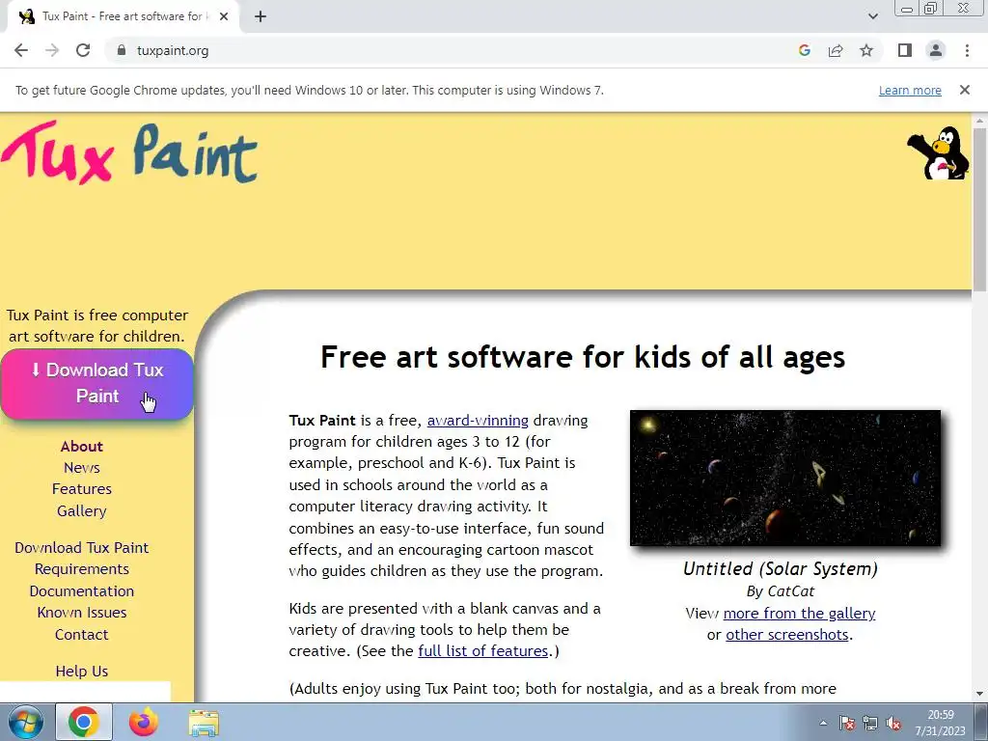
Task: Click the page vertical scrollbar thumb
Action: pos(980,208)
